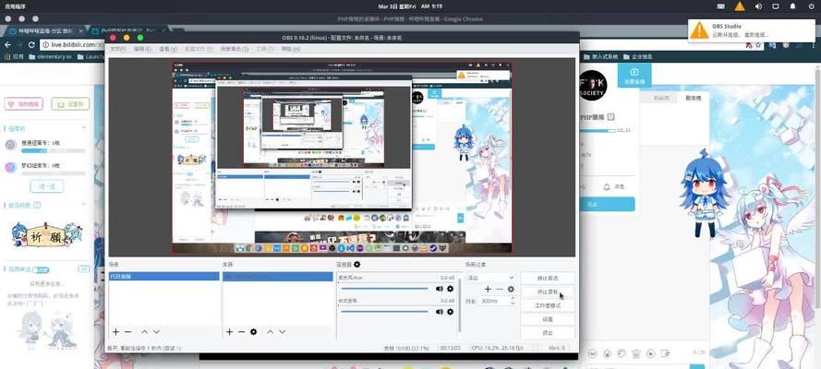Click the pink outlined button in left sidebar
The height and width of the screenshot is (369, 821).
pos(24,103)
